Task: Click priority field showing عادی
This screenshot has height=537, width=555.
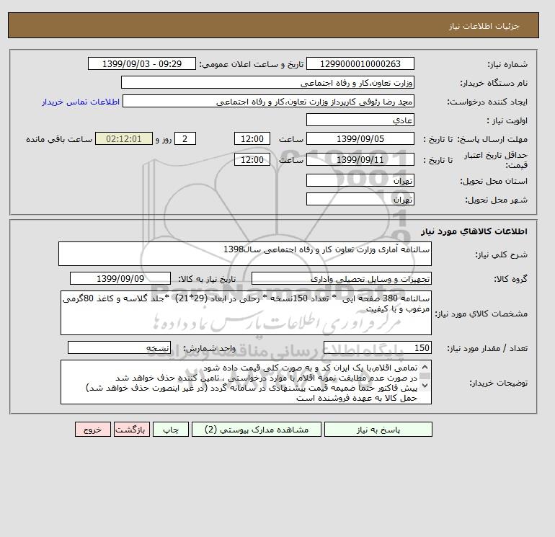Action: pyautogui.click(x=360, y=120)
